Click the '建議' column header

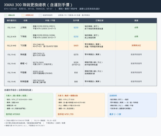(136, 20)
